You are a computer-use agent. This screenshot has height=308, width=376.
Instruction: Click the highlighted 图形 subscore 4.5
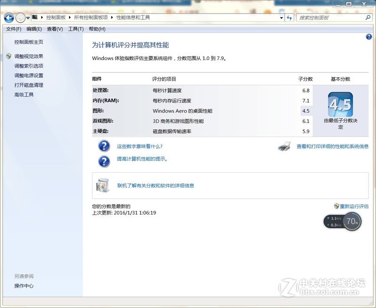(x=306, y=111)
